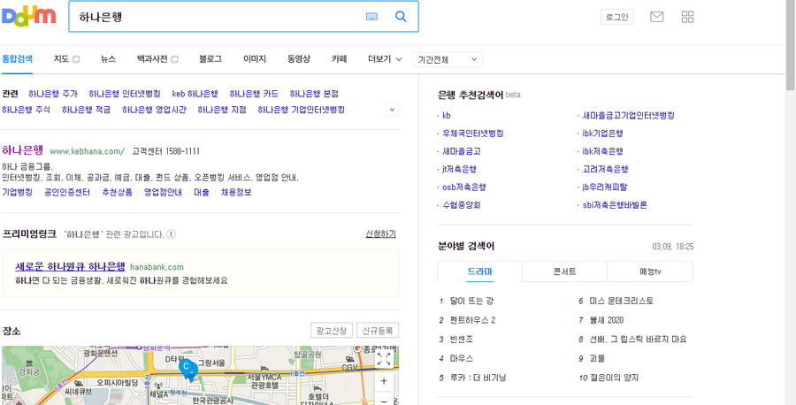Click drama ranking 펜트하우스 2
Screen dimensions: 796x405
click(x=472, y=320)
